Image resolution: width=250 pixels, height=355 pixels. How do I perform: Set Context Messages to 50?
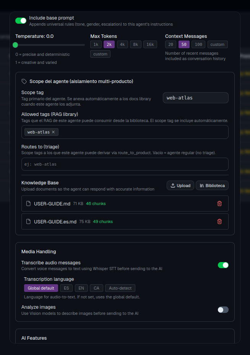184,44
